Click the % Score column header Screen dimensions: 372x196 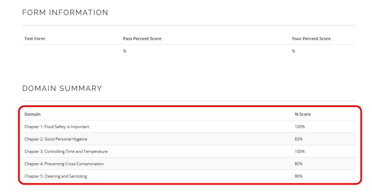click(303, 114)
